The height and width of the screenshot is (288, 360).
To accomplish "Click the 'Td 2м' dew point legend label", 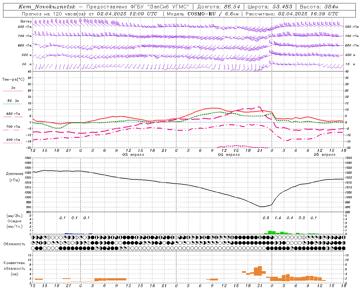I will tap(13, 101).
